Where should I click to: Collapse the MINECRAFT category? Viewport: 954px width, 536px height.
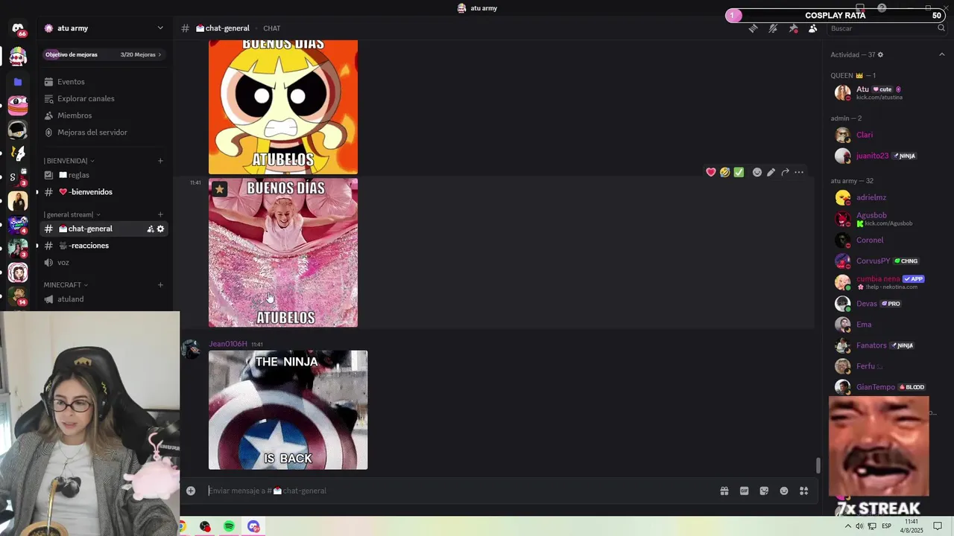(x=66, y=285)
